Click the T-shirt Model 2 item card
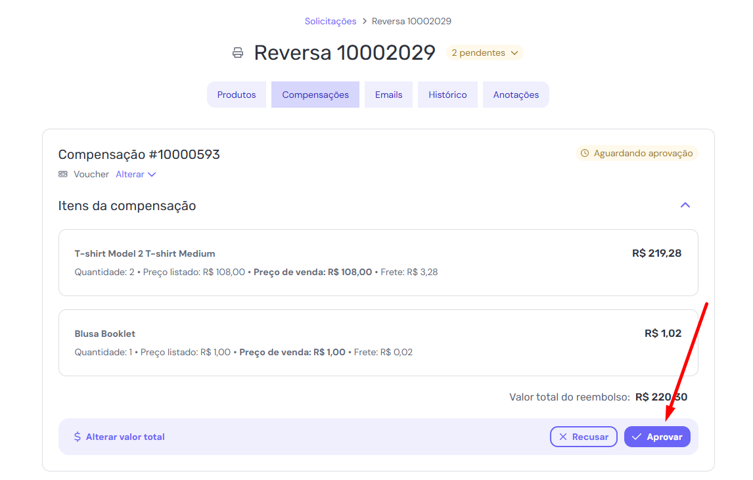 click(x=378, y=263)
